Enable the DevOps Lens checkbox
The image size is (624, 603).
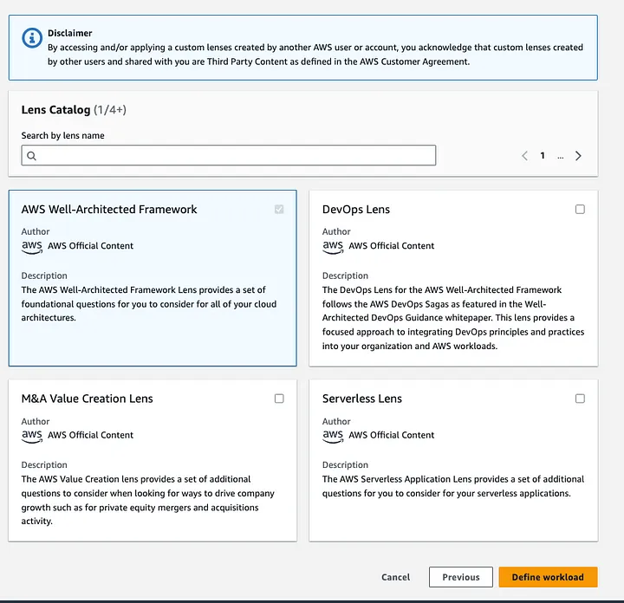(580, 209)
